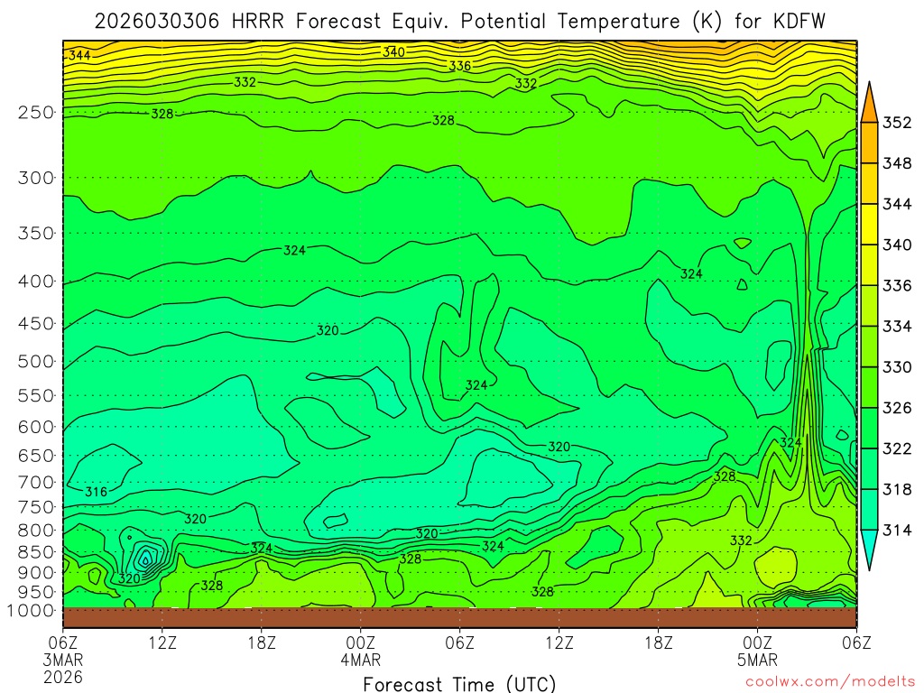Click the 06Z tick label above 3MAR

click(63, 642)
